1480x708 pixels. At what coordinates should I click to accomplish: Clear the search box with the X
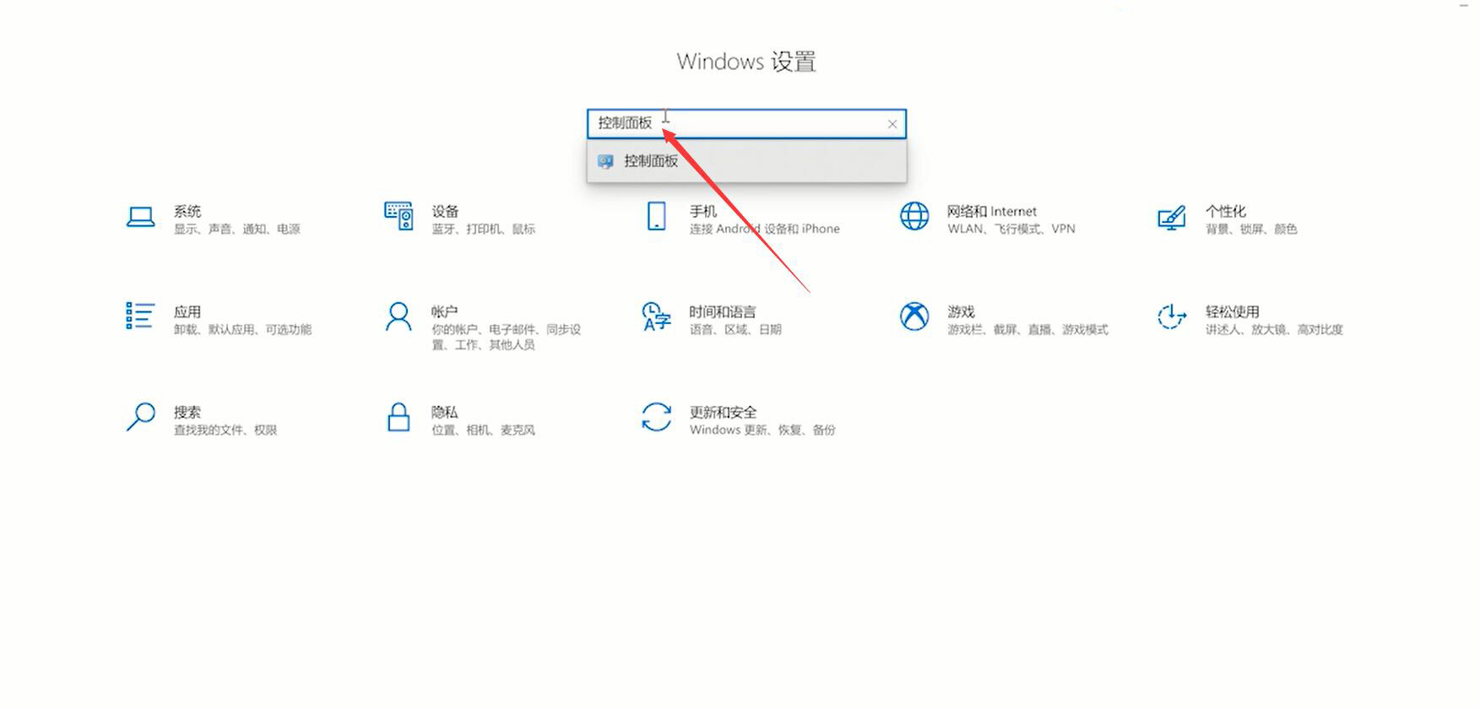point(892,124)
